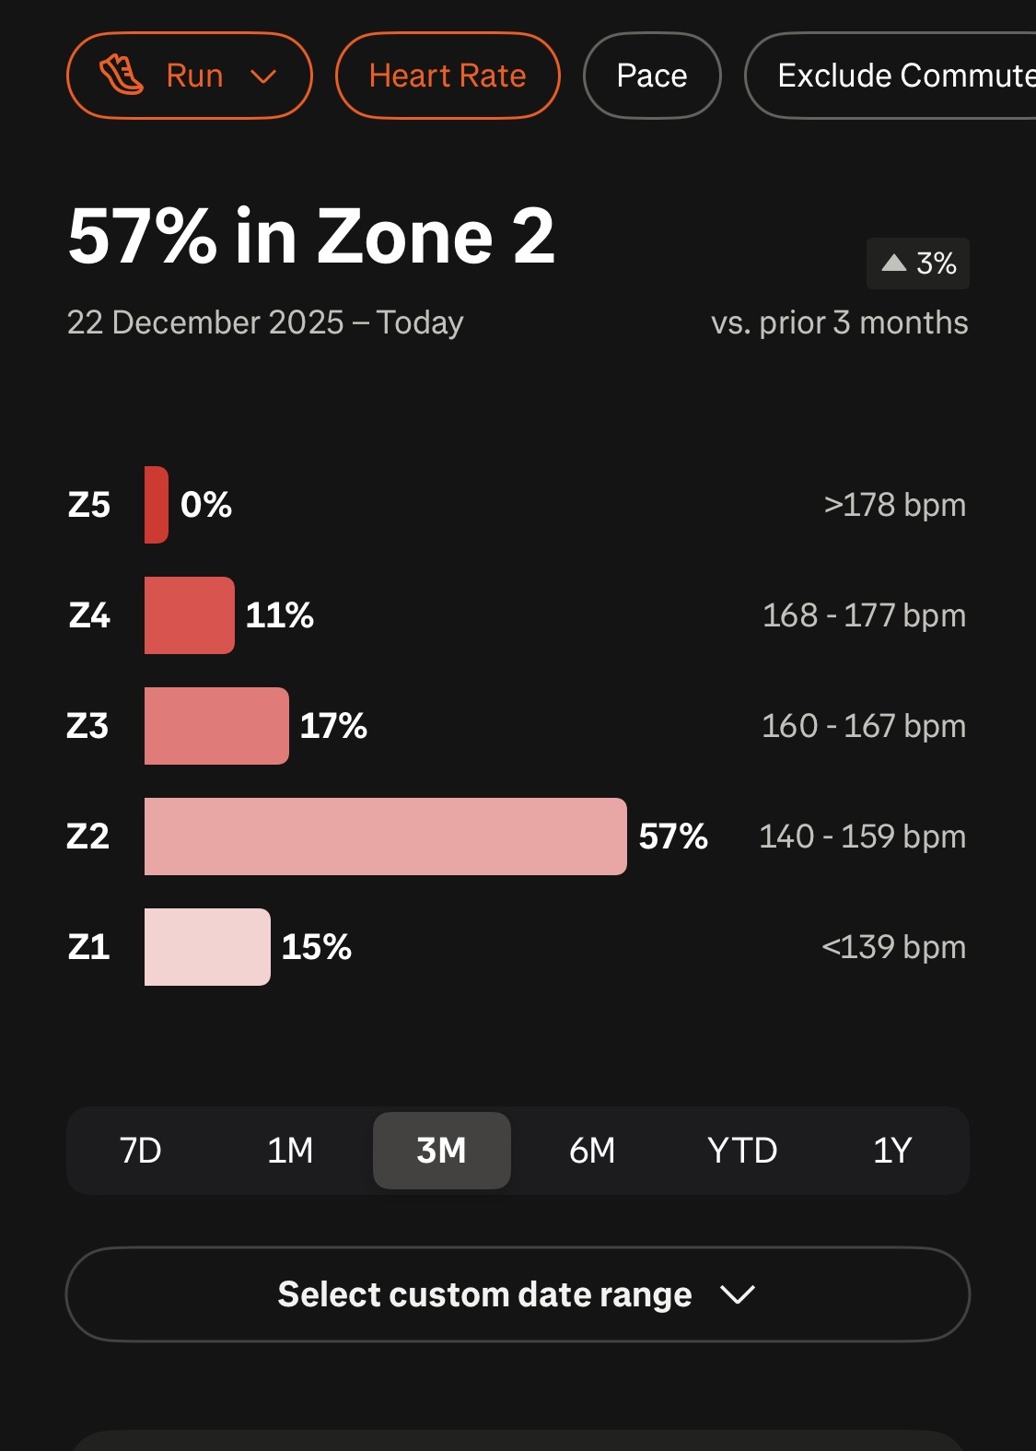Screen dimensions: 1036x1451
Task: Tap the 57% in Zone 2 heading
Action: pyautogui.click(x=311, y=237)
